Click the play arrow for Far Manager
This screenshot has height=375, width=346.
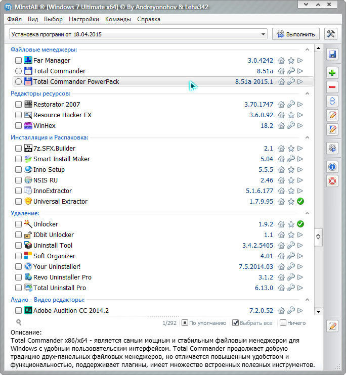click(300, 61)
